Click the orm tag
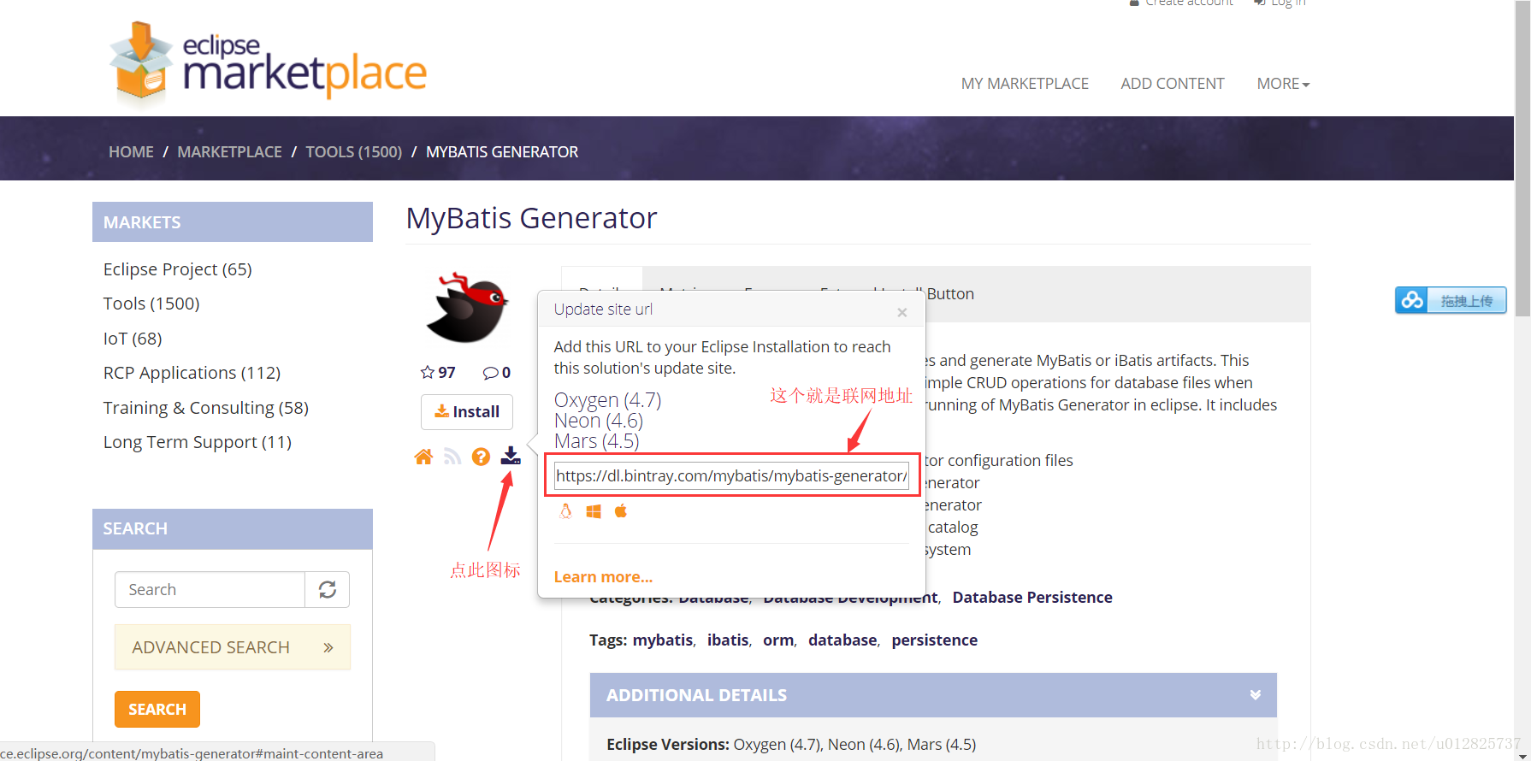1531x761 pixels. (778, 640)
